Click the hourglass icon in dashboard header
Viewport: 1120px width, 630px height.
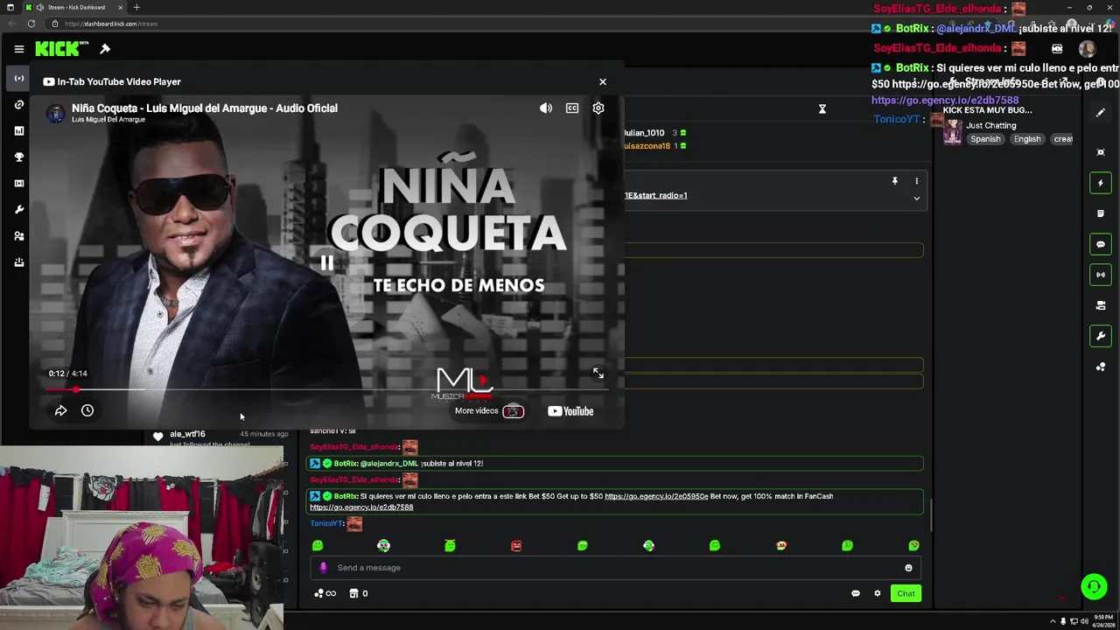[x=822, y=108]
